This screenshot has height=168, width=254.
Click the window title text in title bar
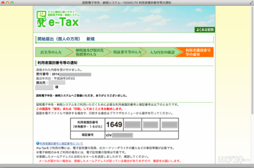click(127, 3)
